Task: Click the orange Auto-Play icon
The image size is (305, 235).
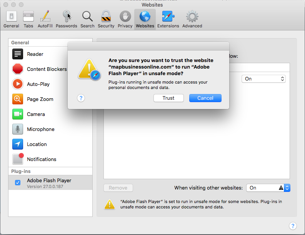Action: coord(18,84)
